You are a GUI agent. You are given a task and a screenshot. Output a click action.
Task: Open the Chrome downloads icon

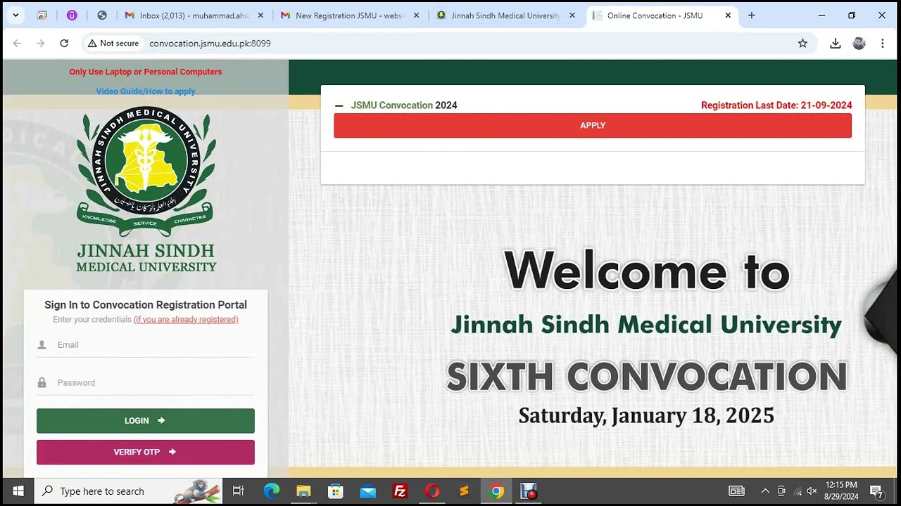836,43
